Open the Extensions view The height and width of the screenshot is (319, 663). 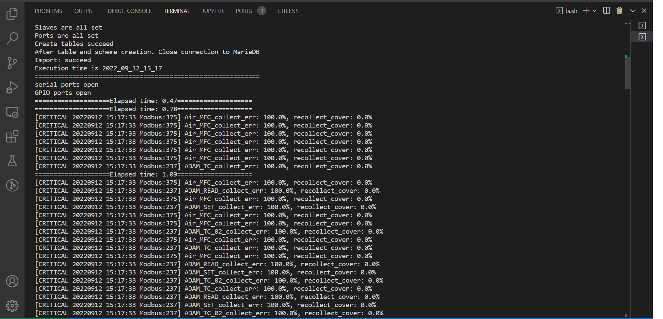tap(13, 137)
